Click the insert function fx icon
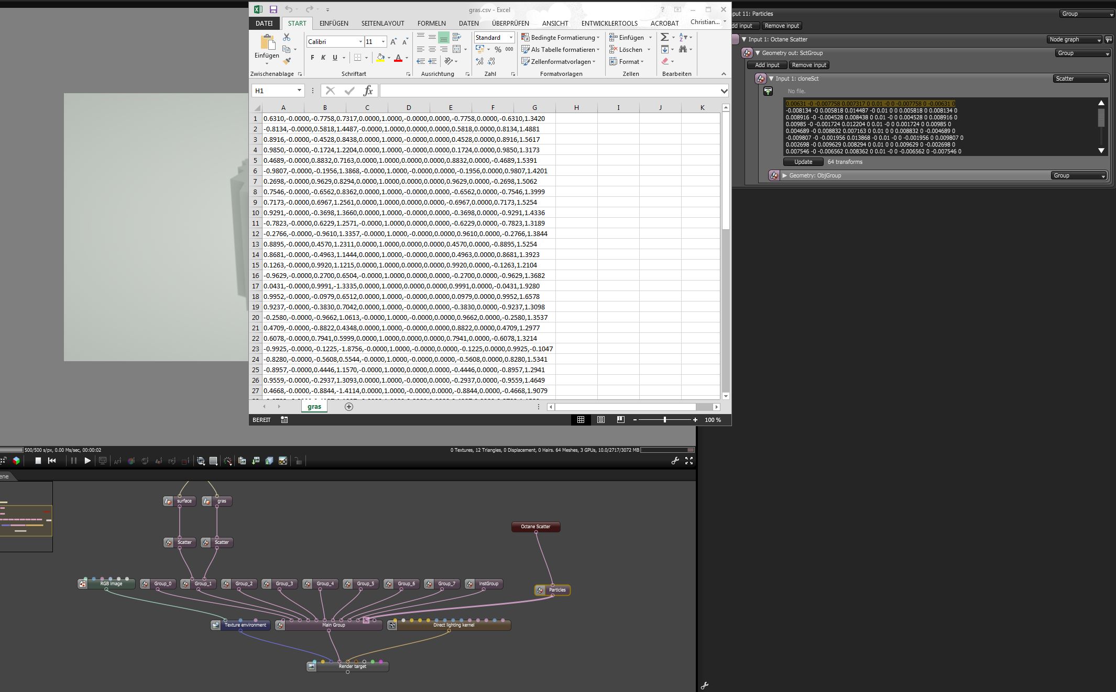 [368, 91]
